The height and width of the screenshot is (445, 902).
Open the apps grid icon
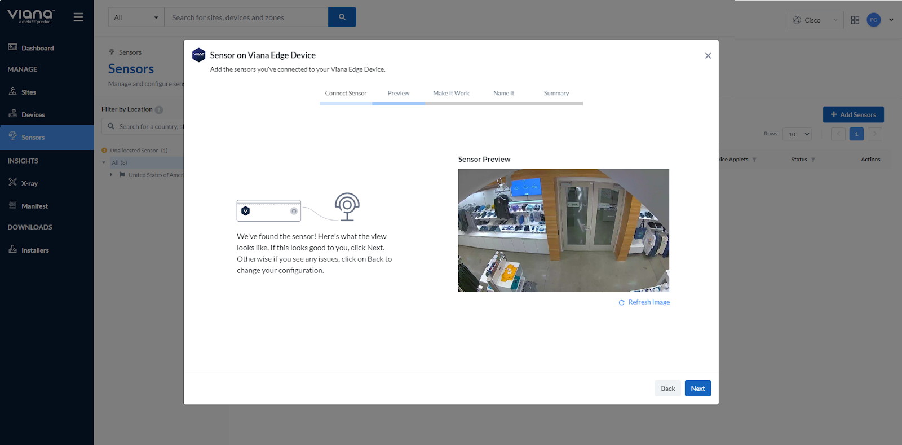(855, 20)
